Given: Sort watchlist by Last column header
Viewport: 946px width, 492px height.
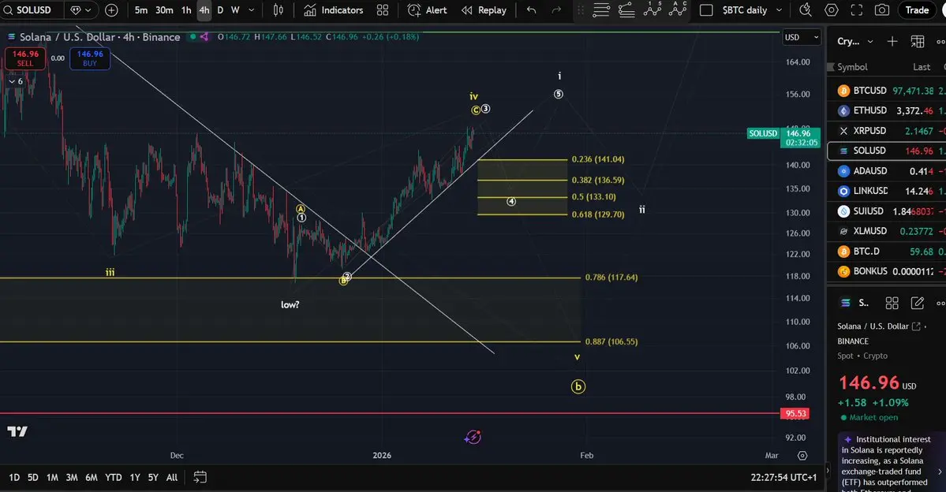Looking at the screenshot, I should 922,67.
